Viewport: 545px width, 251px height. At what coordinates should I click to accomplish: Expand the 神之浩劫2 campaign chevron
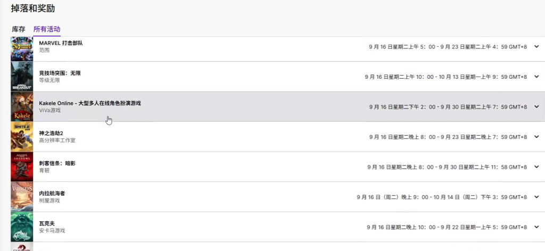(x=536, y=137)
